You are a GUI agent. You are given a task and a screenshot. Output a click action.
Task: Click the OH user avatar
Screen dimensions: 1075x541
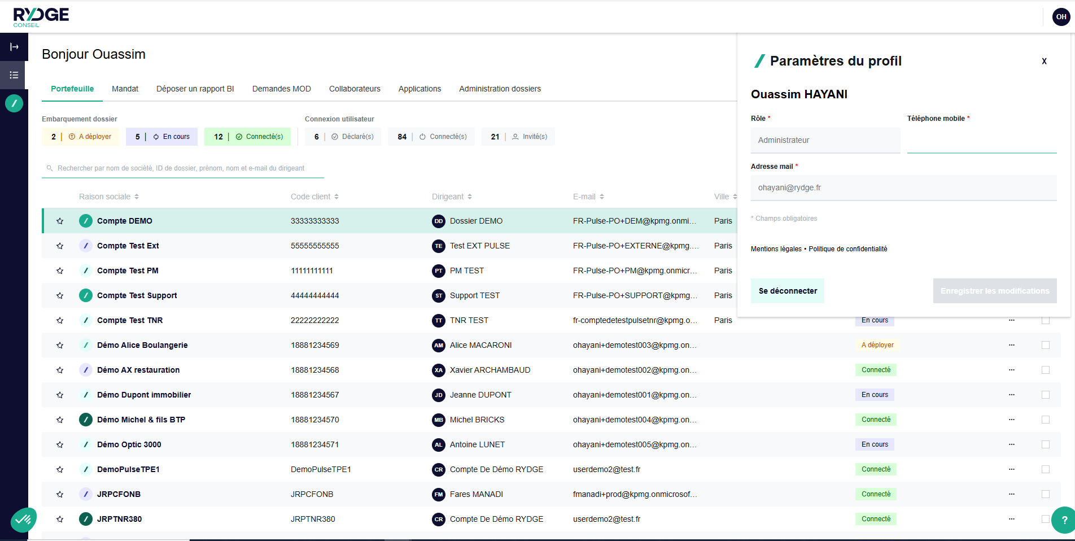[x=1061, y=17]
